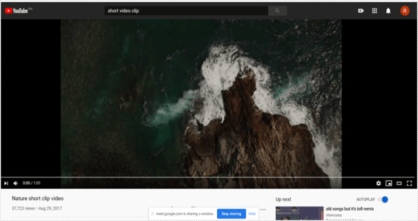Click the '37,723 views • Aug 29, 2017' text
Screen dimensions: 418x221
[37, 208]
